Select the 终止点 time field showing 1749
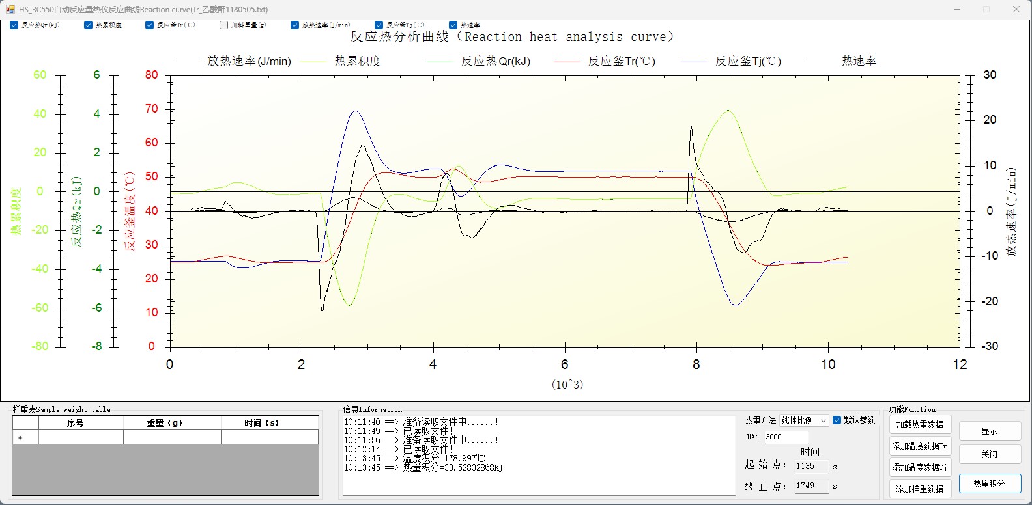The width and height of the screenshot is (1032, 505). pyautogui.click(x=810, y=485)
